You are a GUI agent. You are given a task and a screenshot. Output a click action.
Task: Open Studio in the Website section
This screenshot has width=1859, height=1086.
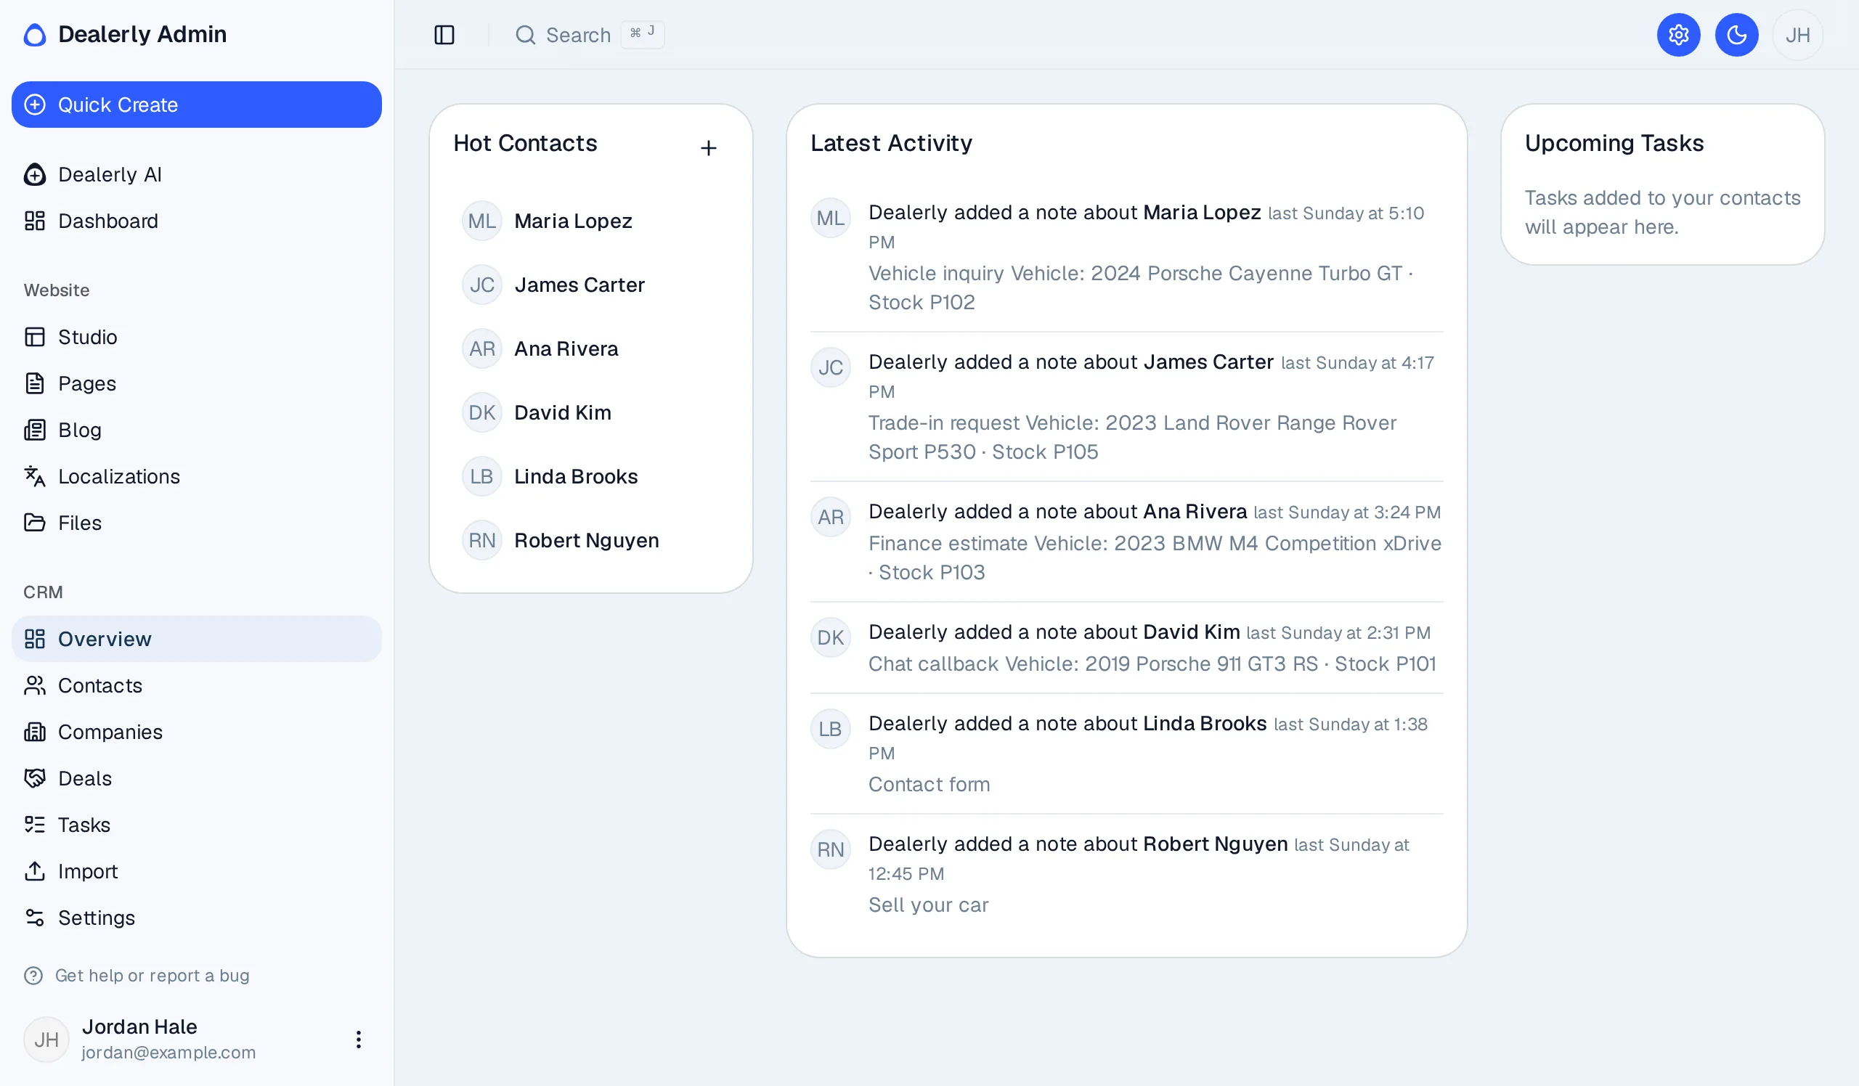pyautogui.click(x=196, y=337)
